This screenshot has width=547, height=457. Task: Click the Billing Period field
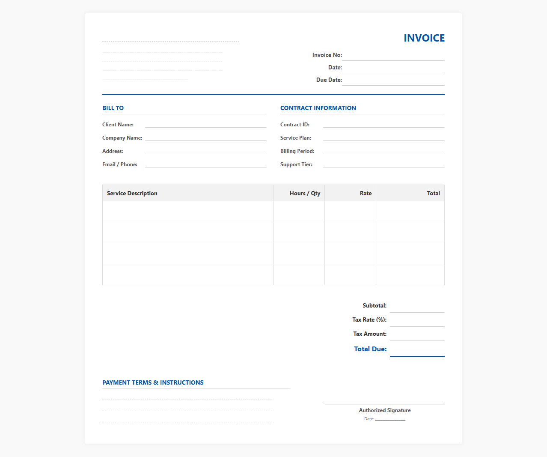pos(384,151)
